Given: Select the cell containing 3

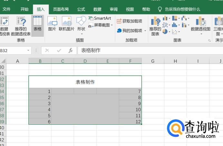Looking at the screenshot, I should [x=40, y=103].
